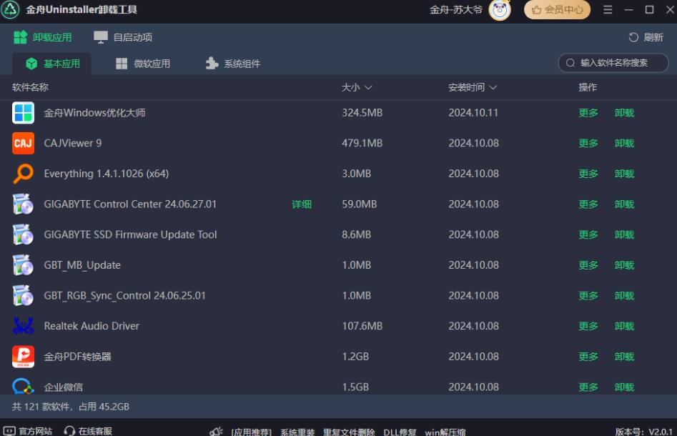Click the 金舟-苏大爷 username
The image size is (677, 436).
pyautogui.click(x=456, y=9)
